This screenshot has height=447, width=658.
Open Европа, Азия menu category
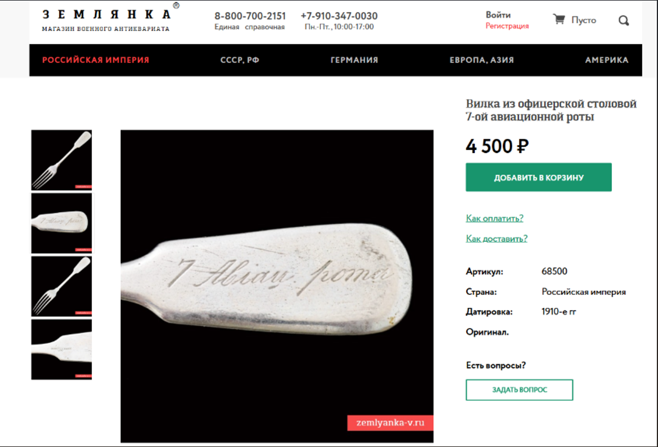pyautogui.click(x=482, y=60)
